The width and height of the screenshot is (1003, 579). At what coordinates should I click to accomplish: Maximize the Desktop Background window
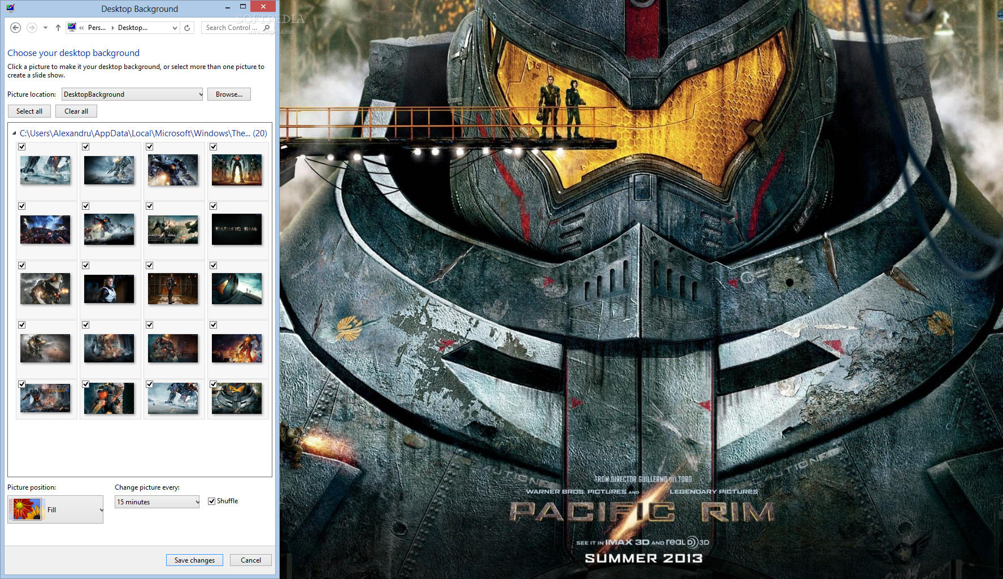(242, 7)
